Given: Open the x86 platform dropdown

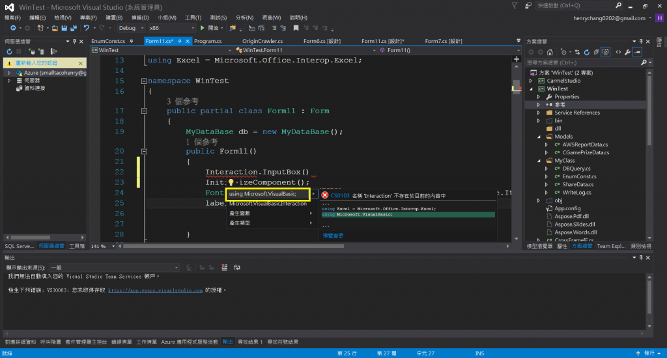Looking at the screenshot, I should pos(171,28).
